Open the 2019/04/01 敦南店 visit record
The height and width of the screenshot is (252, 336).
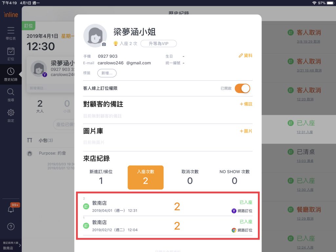(x=168, y=207)
